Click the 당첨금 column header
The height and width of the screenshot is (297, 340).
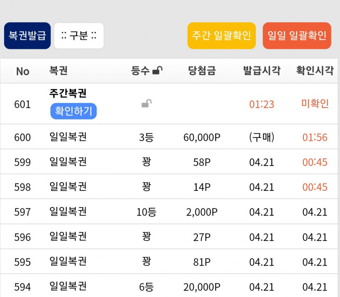(202, 71)
